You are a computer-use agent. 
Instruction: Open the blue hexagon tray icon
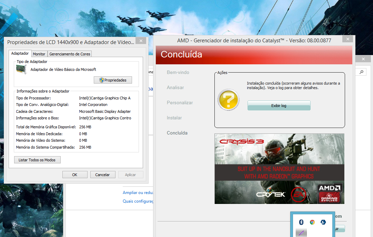[323, 222]
